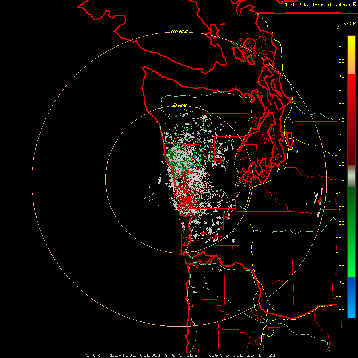The width and height of the screenshot is (358, 358).
Task: Click the 100 NMI range ring label
Action: [179, 32]
